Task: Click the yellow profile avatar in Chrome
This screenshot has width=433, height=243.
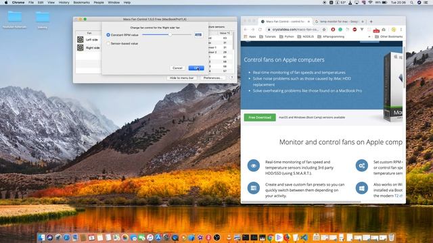Action: click(x=394, y=30)
